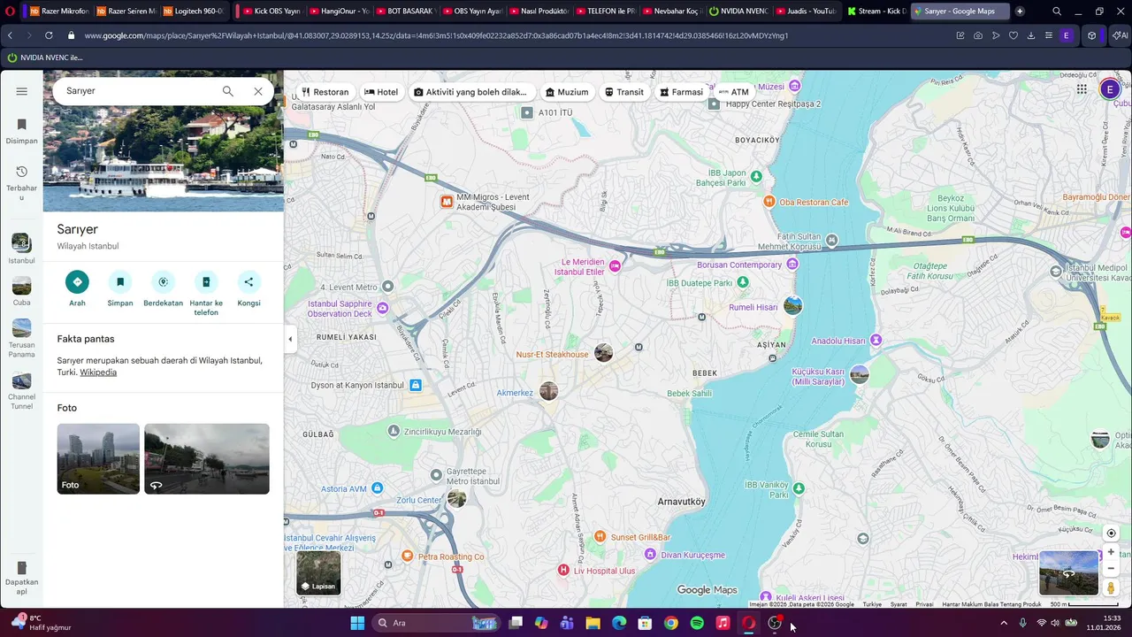Zoom in the map with plus

click(x=1112, y=552)
